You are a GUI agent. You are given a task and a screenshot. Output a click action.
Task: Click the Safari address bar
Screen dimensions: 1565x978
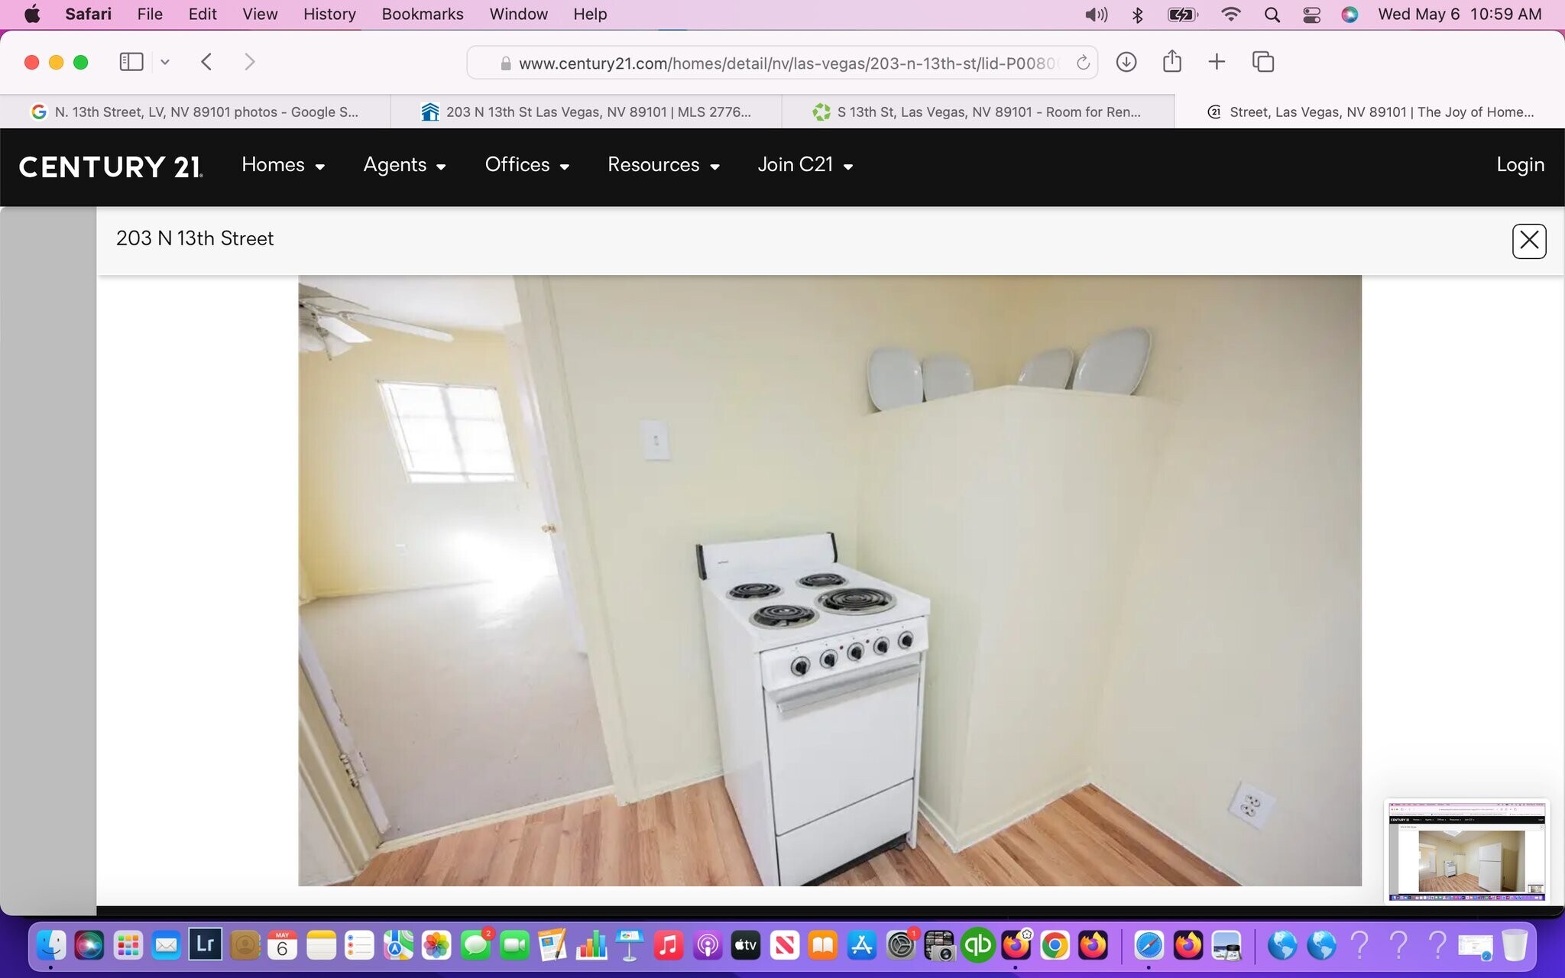pos(782,63)
